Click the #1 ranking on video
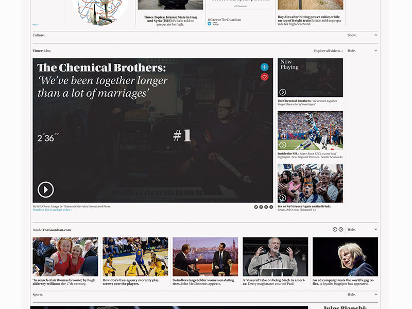 (182, 135)
